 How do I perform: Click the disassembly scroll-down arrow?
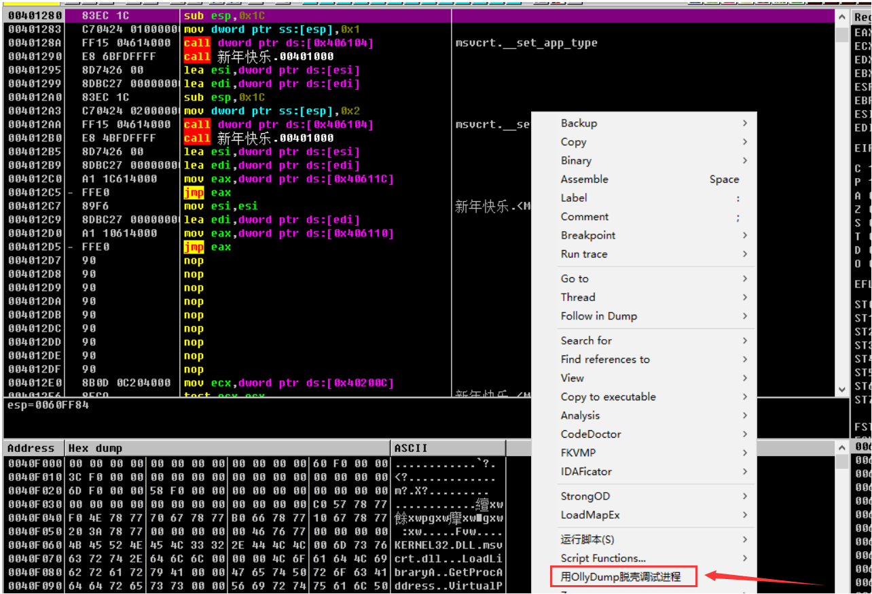[x=842, y=389]
